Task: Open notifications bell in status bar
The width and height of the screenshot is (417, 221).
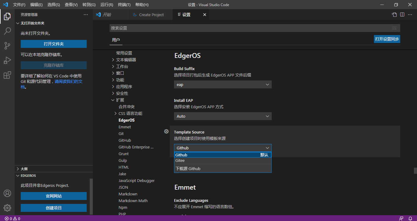Action: click(x=410, y=219)
